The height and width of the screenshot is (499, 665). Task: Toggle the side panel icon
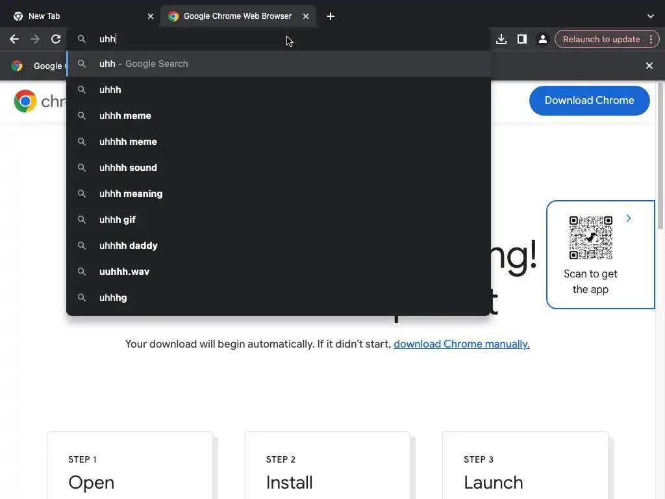tap(521, 39)
